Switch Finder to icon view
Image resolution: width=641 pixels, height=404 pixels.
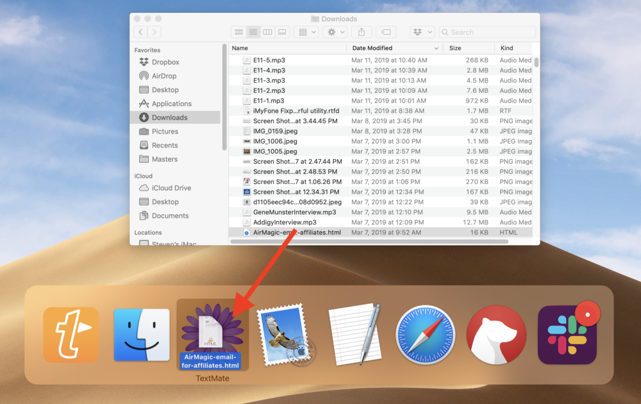238,32
